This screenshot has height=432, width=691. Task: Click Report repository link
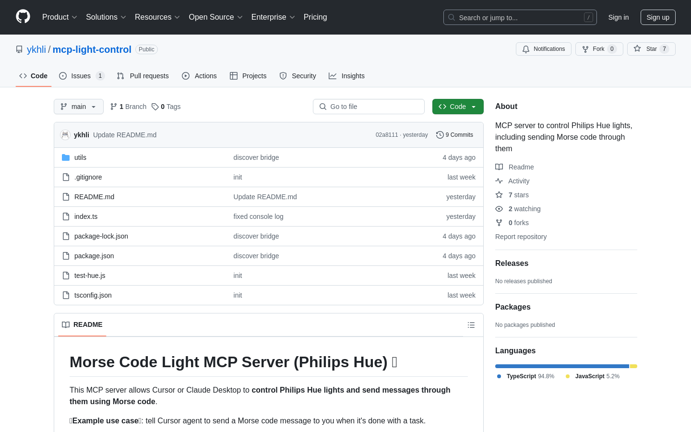[x=521, y=237]
